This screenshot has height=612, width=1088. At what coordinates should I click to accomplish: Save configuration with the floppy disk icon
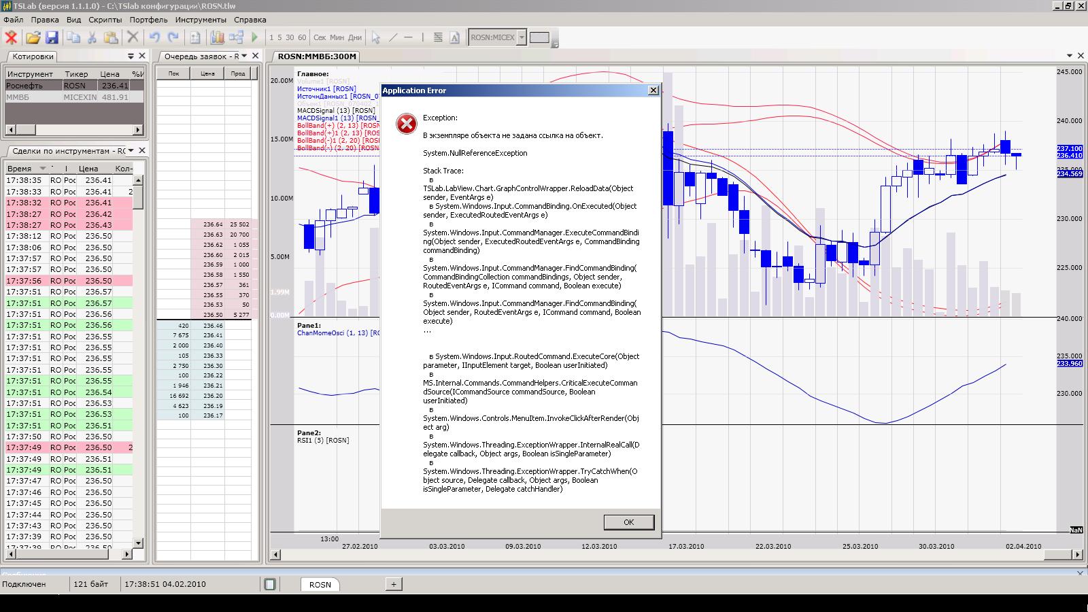click(x=52, y=38)
